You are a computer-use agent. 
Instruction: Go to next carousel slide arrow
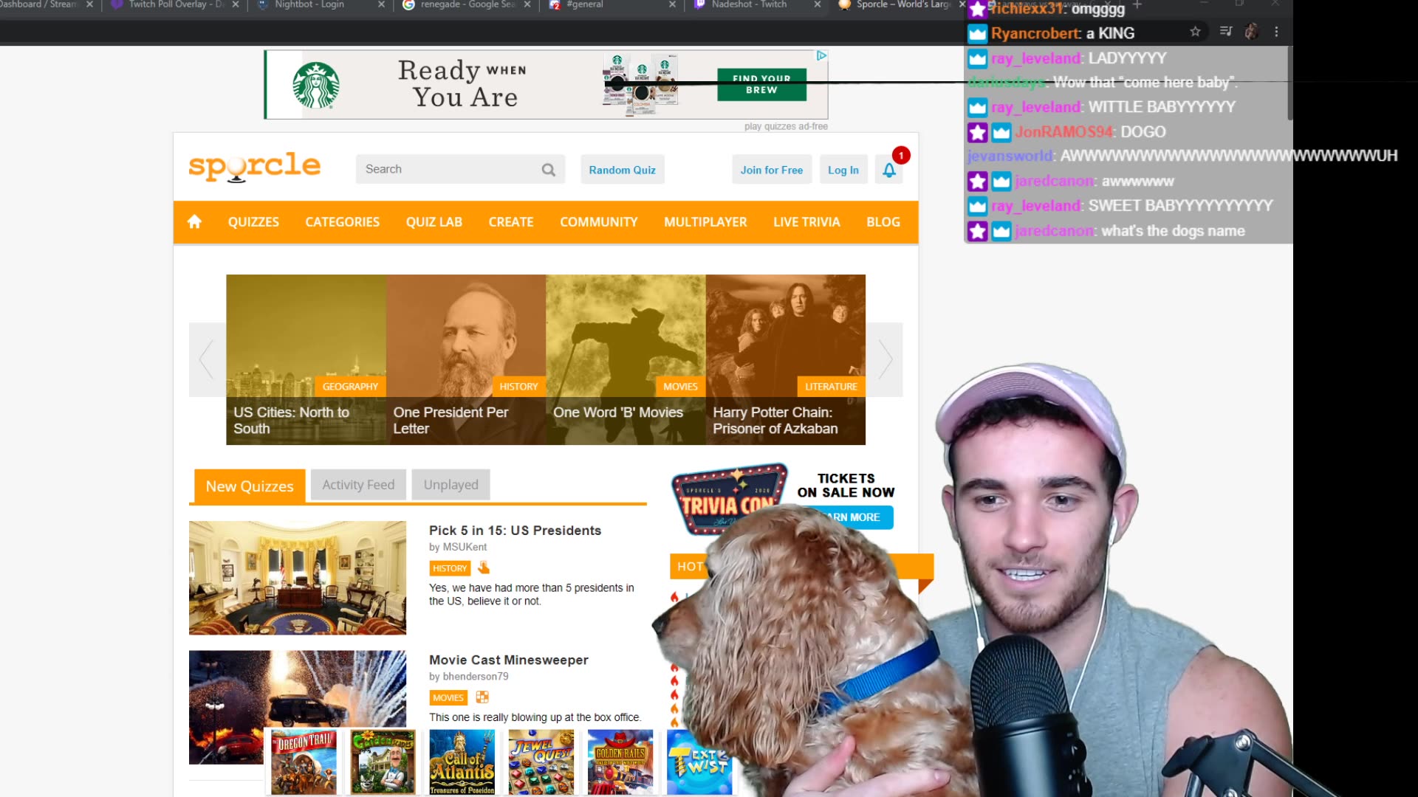tap(885, 359)
